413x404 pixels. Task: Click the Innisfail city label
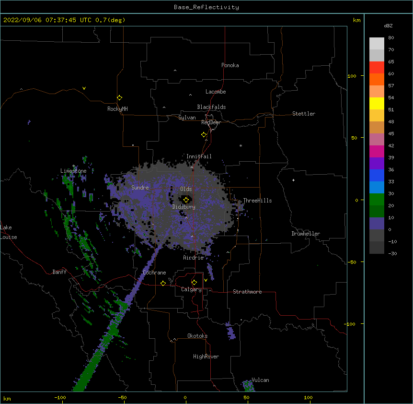click(x=199, y=156)
